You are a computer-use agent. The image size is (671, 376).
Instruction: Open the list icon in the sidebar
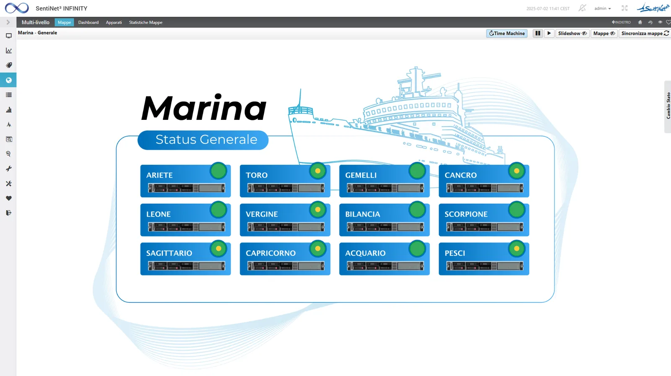click(8, 95)
